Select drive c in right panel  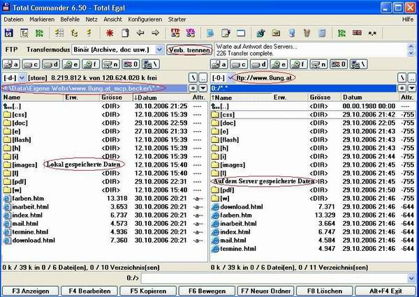tap(239, 64)
